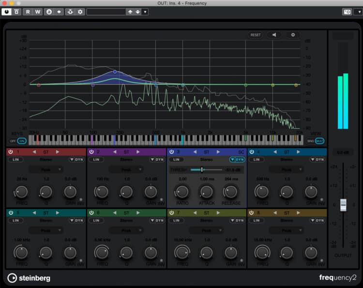Click the band 3 THRESH slider handle
This screenshot has height=288, width=363.
click(202, 170)
